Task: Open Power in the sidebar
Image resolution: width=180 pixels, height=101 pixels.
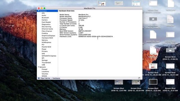Action: [44, 49]
